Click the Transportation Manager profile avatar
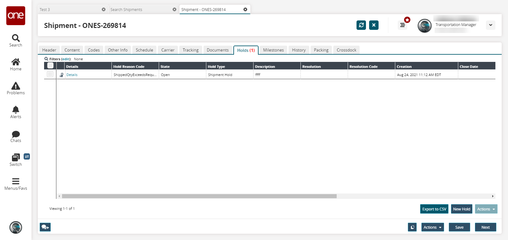The image size is (508, 240). pyautogui.click(x=425, y=26)
